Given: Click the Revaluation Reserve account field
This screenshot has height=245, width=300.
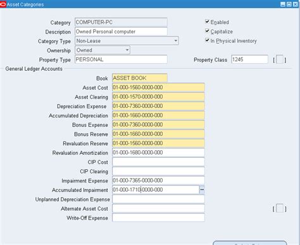Looking at the screenshot, I should (x=158, y=143).
